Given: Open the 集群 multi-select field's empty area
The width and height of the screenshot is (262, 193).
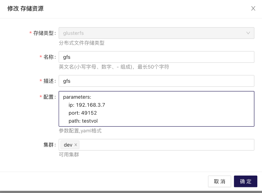Looking at the screenshot, I should click(167, 145).
